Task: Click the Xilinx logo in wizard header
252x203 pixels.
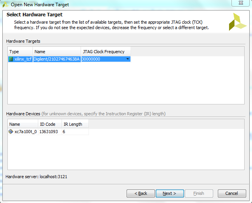Action: (x=238, y=22)
